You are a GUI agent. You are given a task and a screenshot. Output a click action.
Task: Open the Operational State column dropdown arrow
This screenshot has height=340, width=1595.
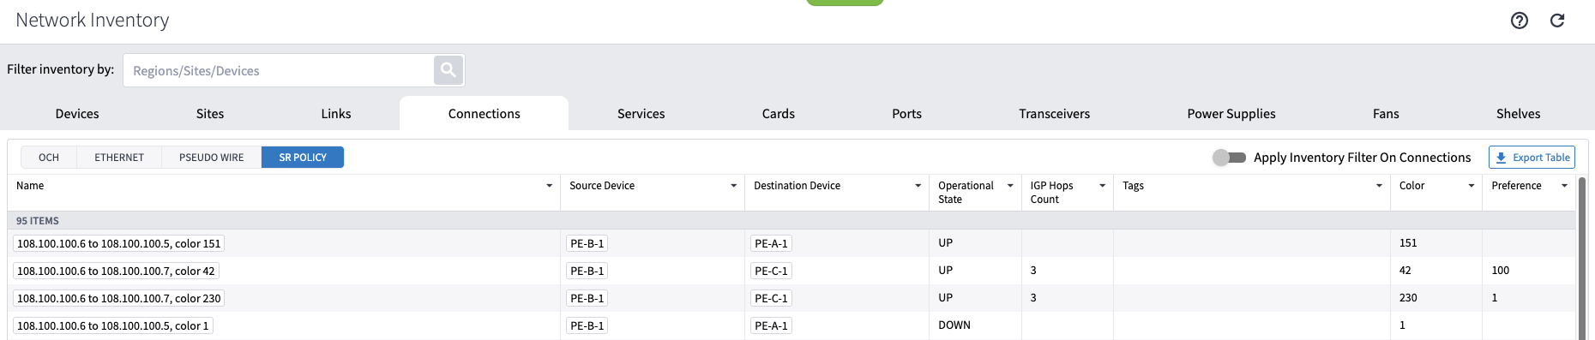pos(1010,186)
